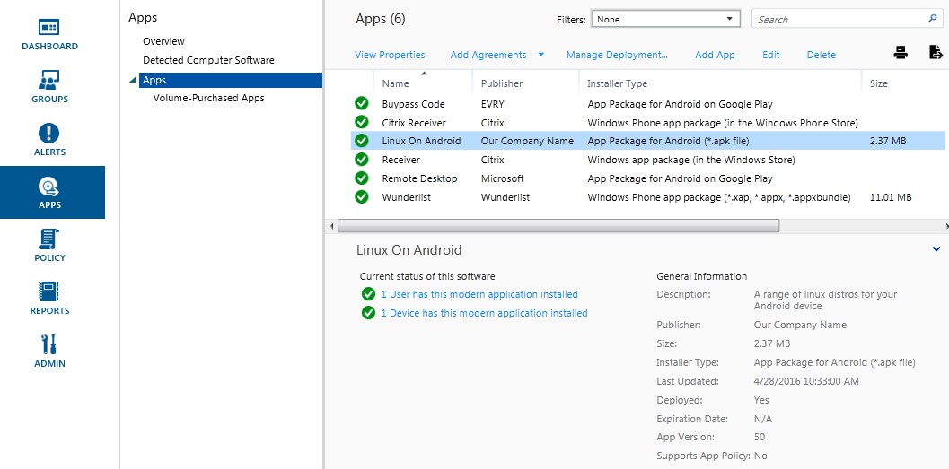This screenshot has height=469, width=949.
Task: Click status icon for Wunderlist row
Action: pos(361,197)
